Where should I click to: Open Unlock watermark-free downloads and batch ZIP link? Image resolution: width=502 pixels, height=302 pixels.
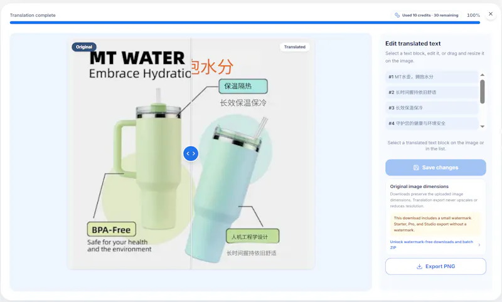coord(431,244)
